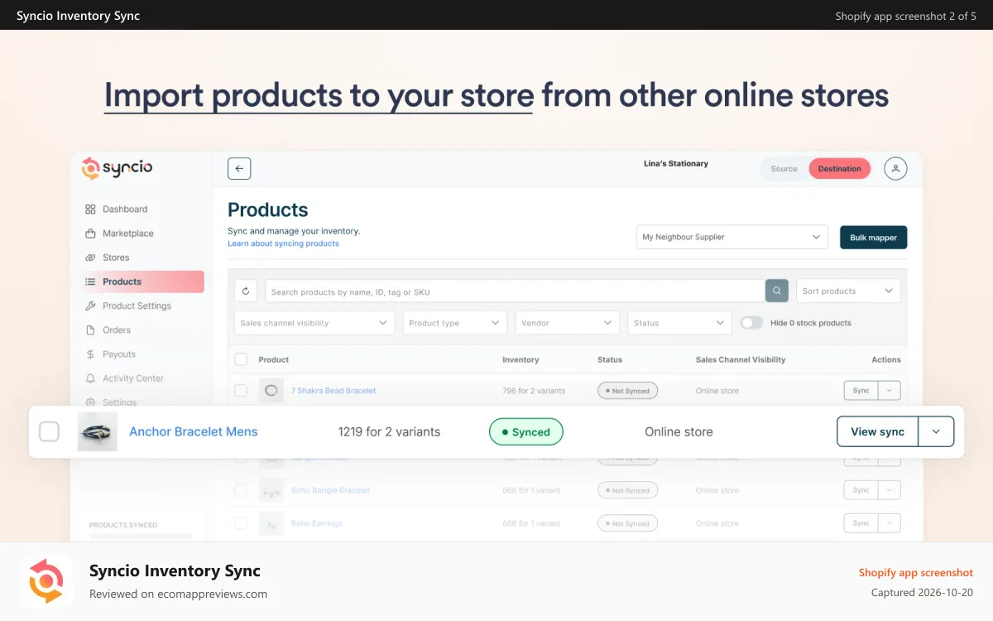Image resolution: width=993 pixels, height=621 pixels.
Task: Open the Boho Earrings product link
Action: click(316, 523)
